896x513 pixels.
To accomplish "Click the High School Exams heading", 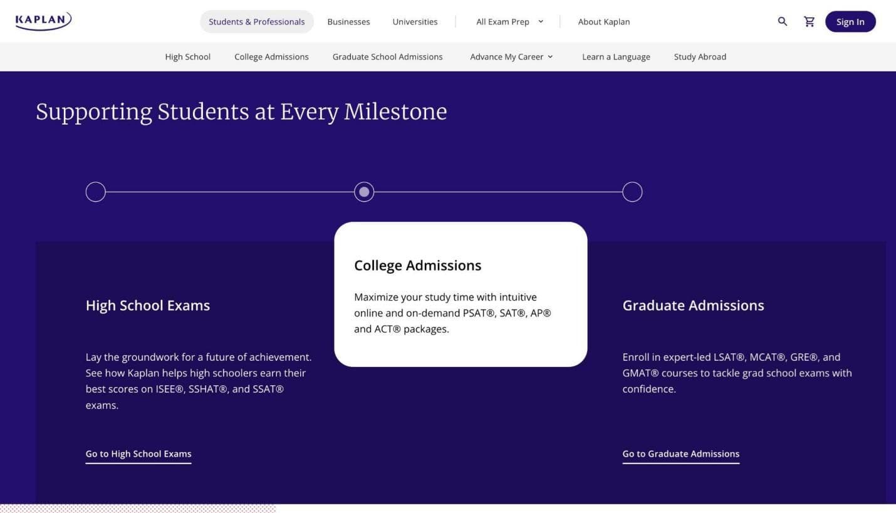I will [x=148, y=305].
